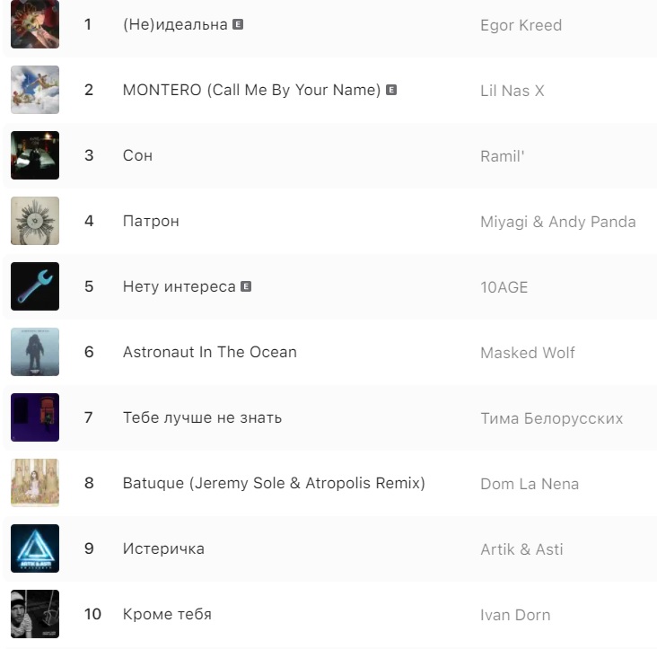Image resolution: width=657 pixels, height=649 pixels.
Task: Visit the Masked Wolf artist page
Action: [x=528, y=353]
